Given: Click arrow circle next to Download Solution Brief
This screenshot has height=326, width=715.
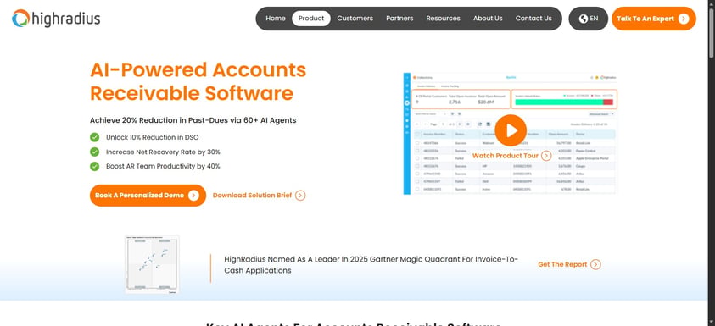Looking at the screenshot, I should (300, 196).
